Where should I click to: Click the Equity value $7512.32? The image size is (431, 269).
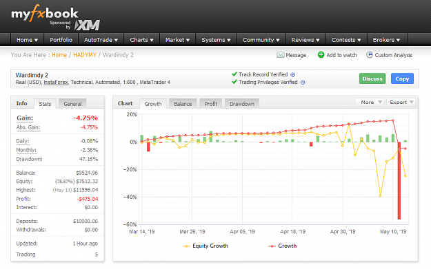[x=87, y=181]
